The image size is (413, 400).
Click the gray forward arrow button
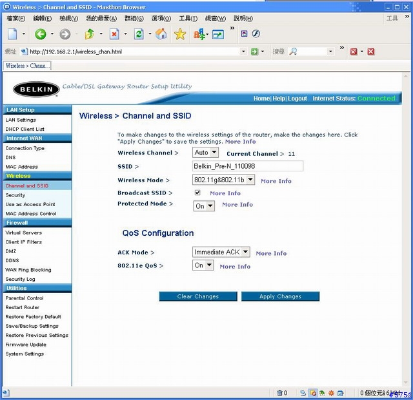point(65,34)
